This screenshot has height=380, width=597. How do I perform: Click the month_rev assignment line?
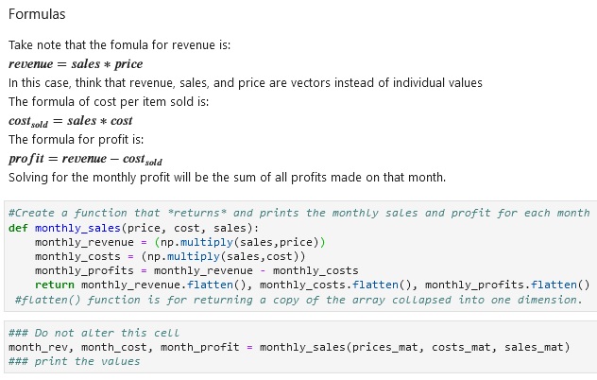289,347
